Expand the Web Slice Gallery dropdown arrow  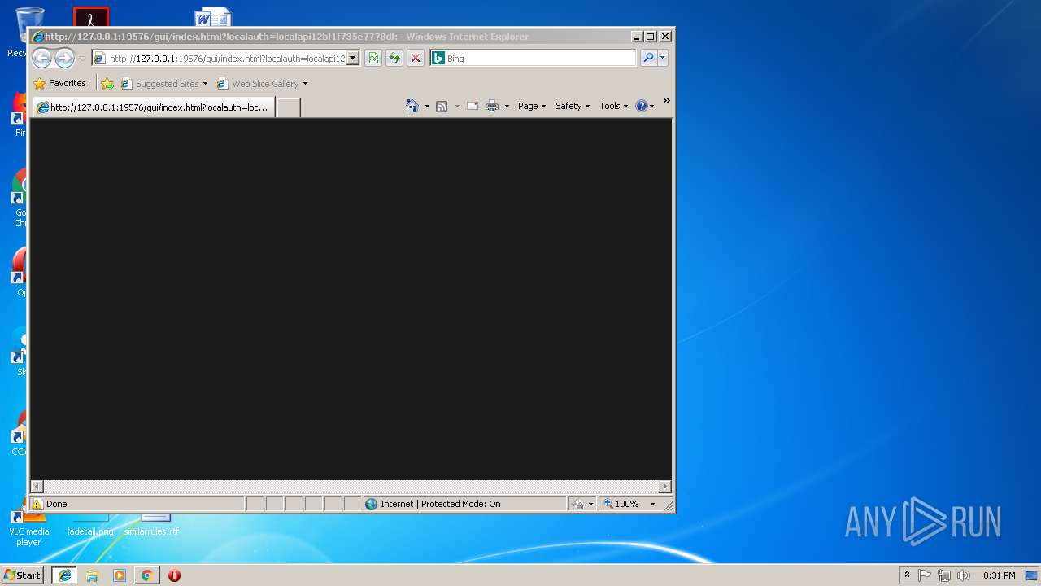305,83
